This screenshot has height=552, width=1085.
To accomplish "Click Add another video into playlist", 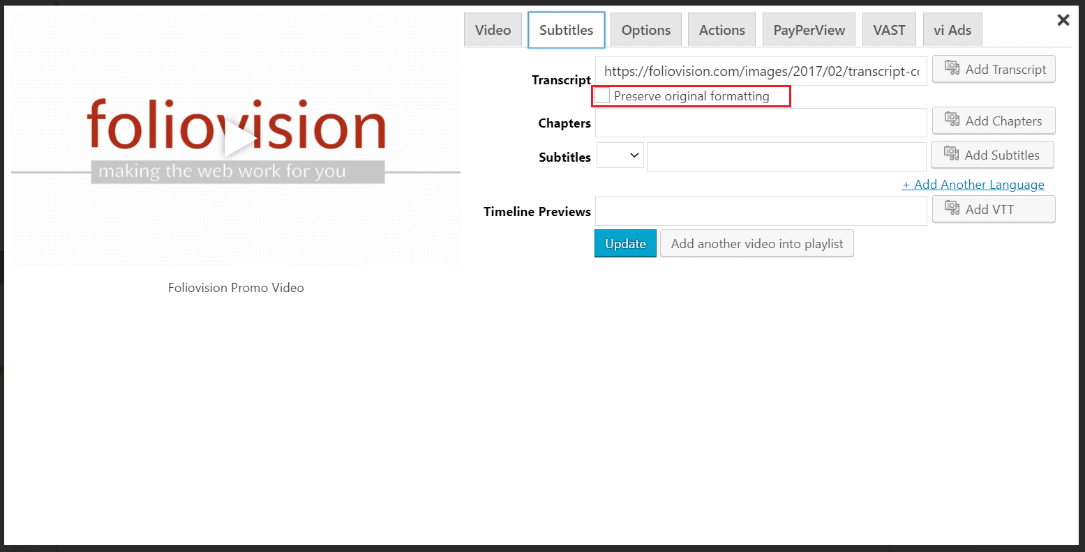I will pos(757,243).
